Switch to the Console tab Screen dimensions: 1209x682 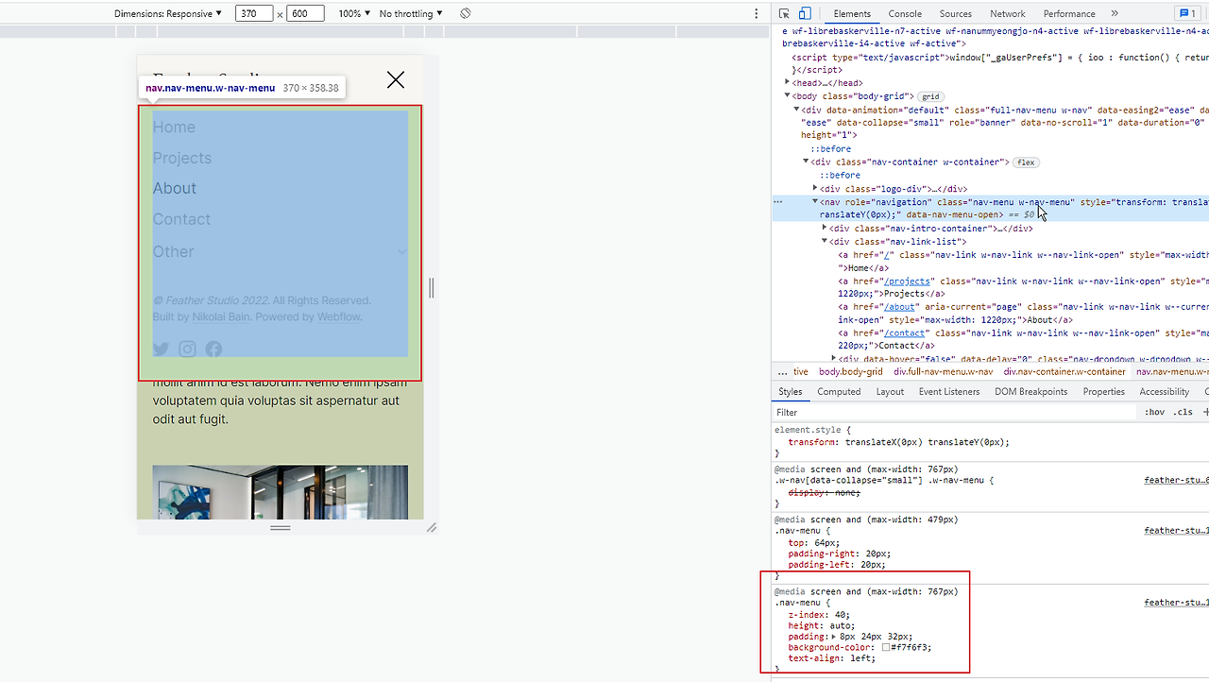click(x=905, y=13)
